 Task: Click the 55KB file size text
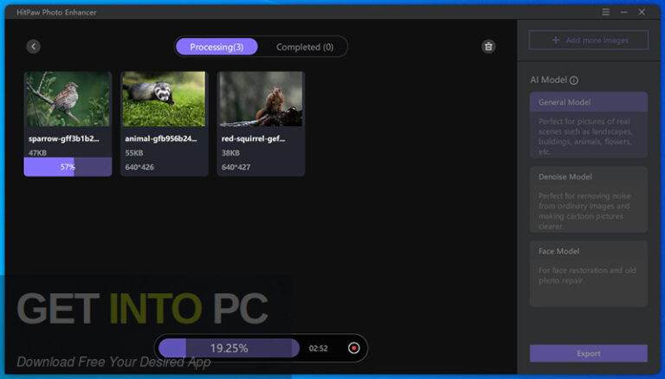(134, 152)
